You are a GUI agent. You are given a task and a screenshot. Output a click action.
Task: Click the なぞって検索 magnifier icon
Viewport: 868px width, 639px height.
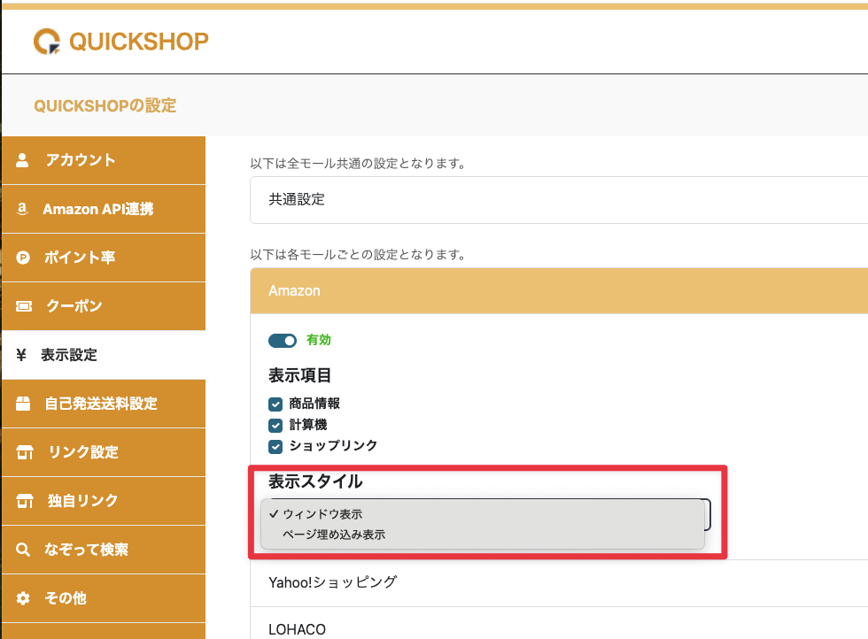tap(23, 550)
